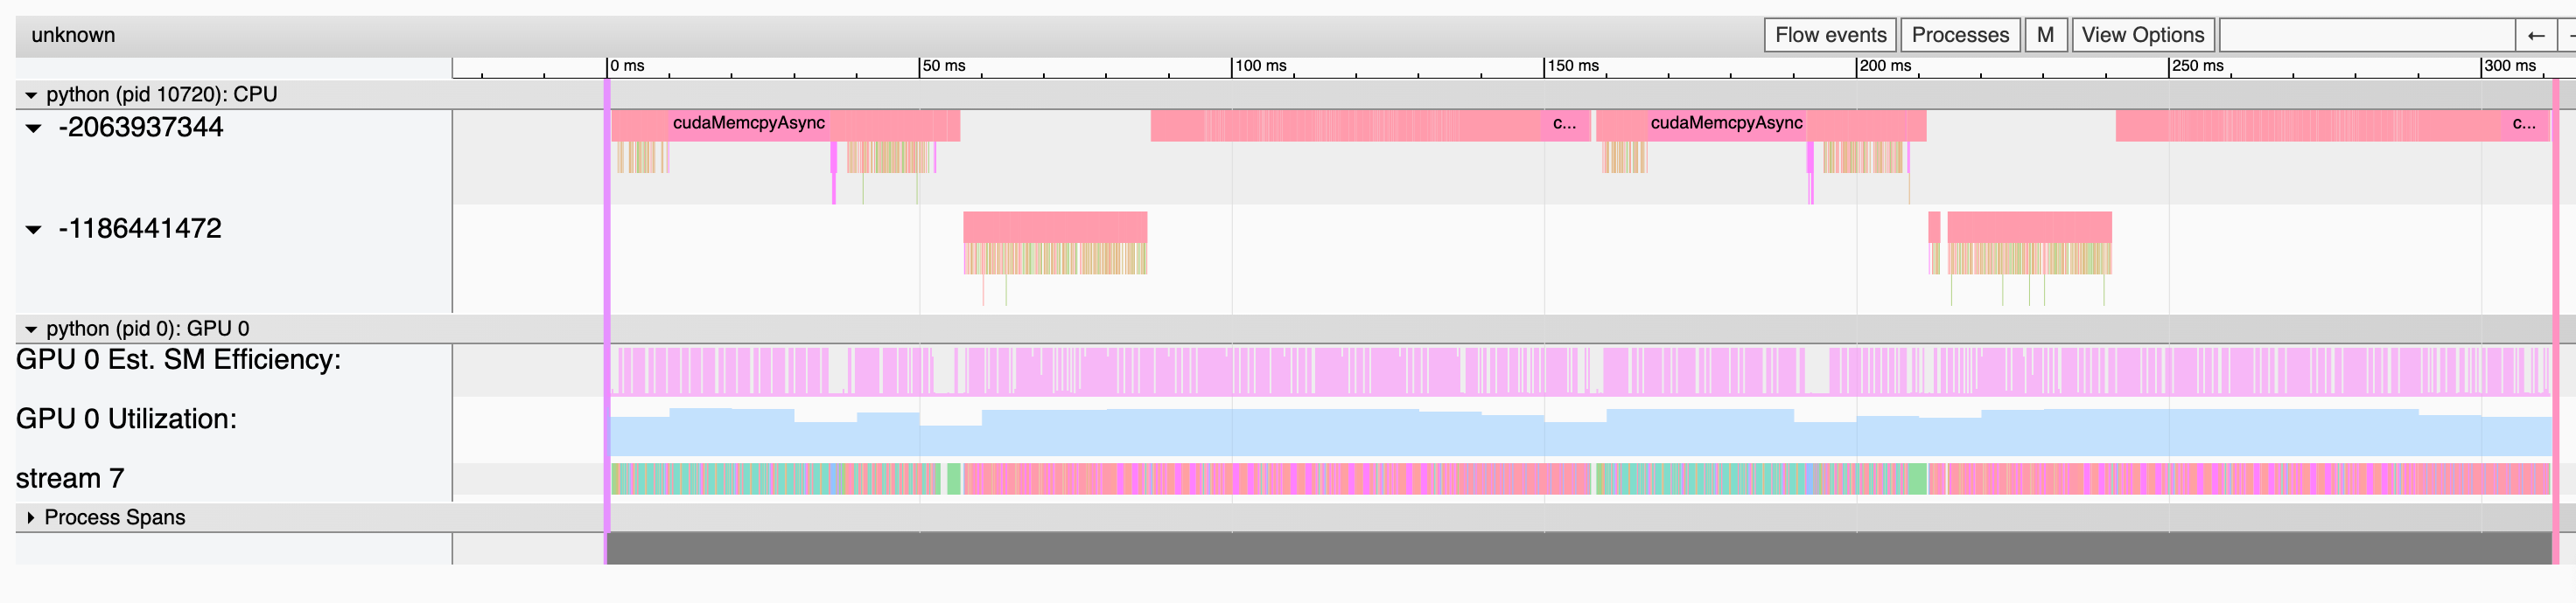Click the 250 ms ruler mark
The width and height of the screenshot is (2576, 603).
point(2198,66)
